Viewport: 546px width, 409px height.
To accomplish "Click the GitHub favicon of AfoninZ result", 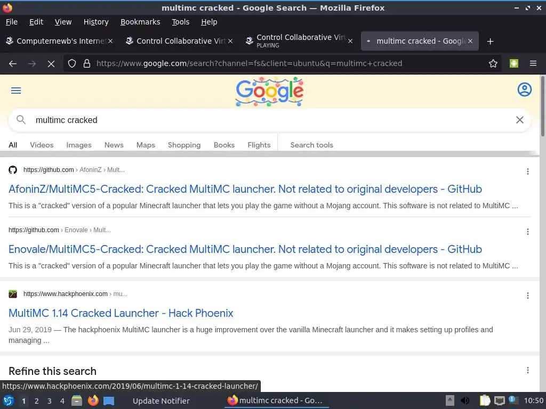I will click(x=13, y=170).
